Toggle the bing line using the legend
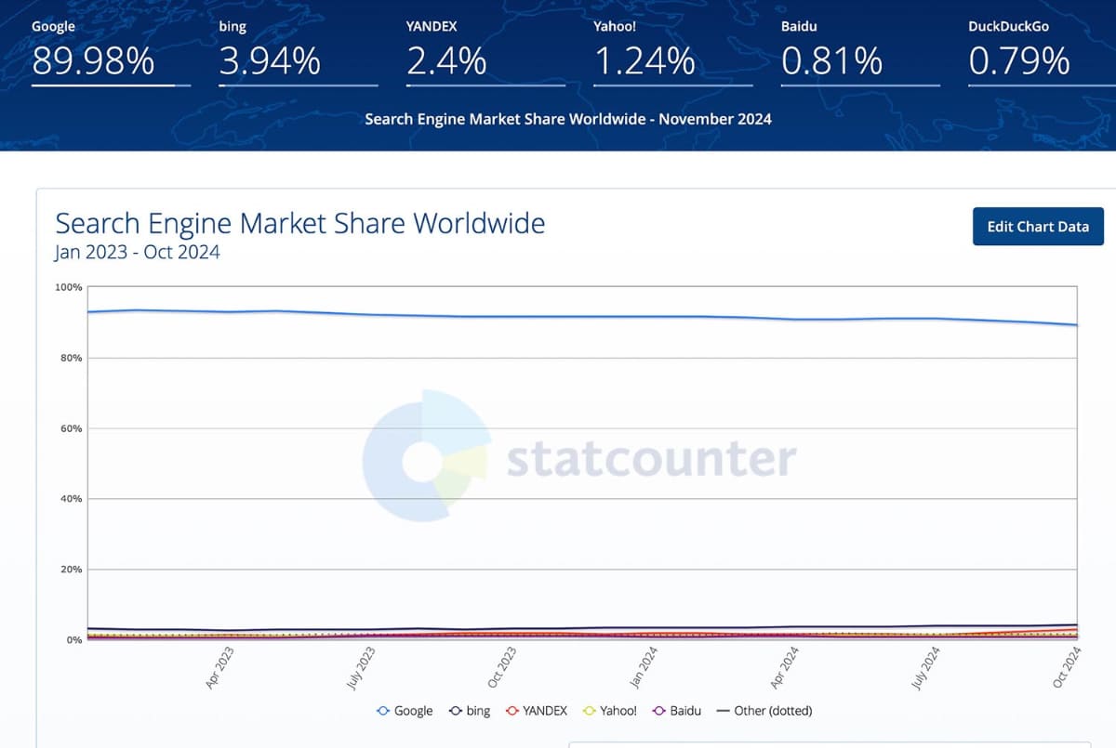This screenshot has width=1116, height=748. (x=470, y=710)
